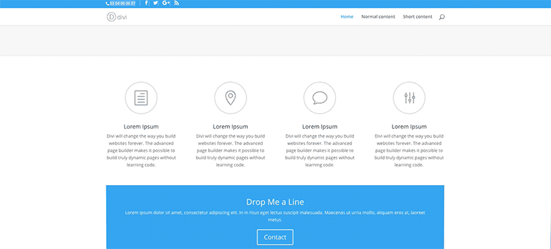
Task: Click the speech bubble chat icon
Action: pyautogui.click(x=320, y=98)
